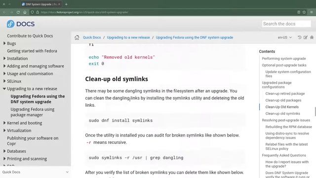This screenshot has height=178, width=316.
Task: Close the DNF System Upgrade tab
Action: (59, 4)
